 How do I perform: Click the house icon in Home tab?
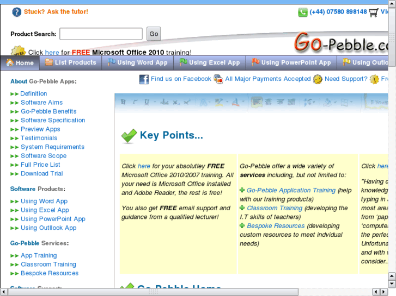point(10,62)
